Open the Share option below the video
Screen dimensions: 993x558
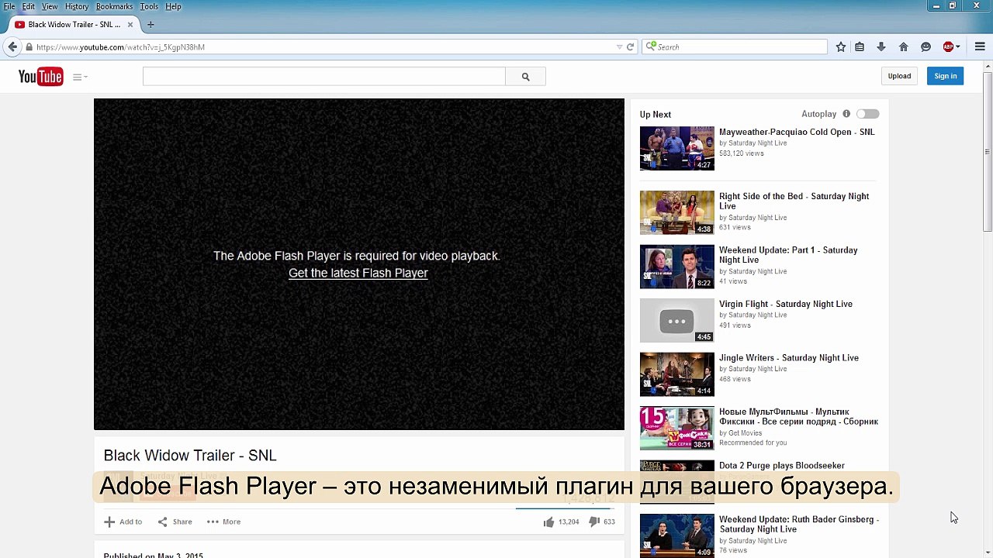(x=175, y=522)
